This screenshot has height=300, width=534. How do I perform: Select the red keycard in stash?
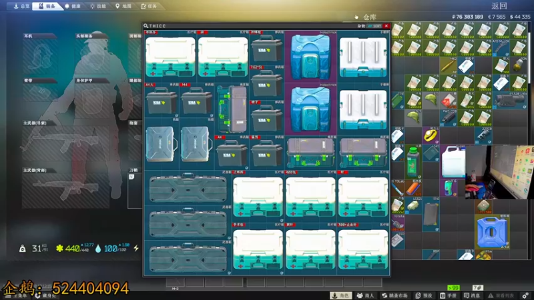click(448, 101)
